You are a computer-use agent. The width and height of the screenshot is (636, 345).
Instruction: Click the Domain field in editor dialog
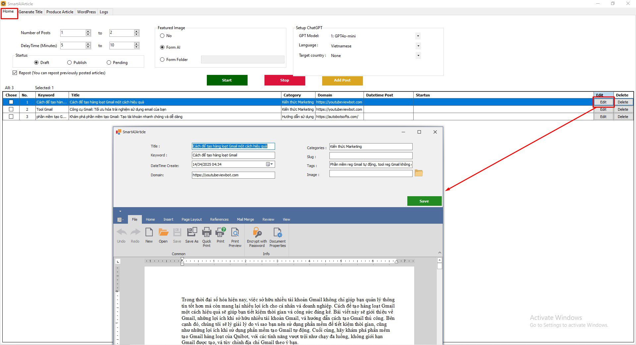(233, 175)
